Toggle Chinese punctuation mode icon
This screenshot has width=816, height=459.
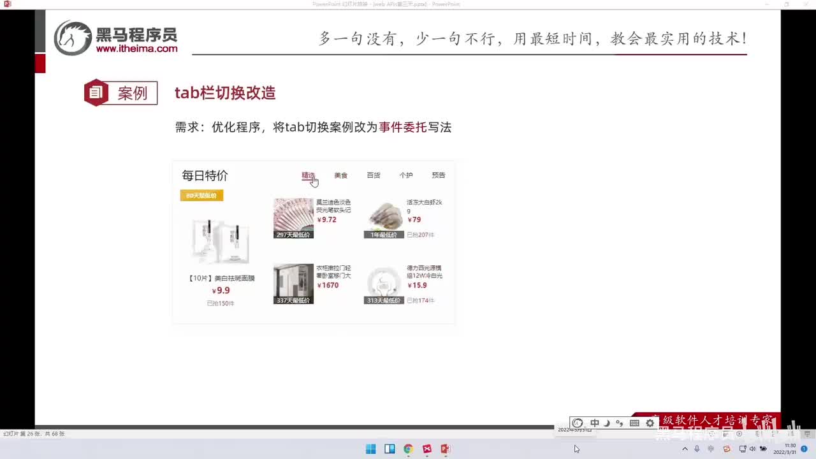(x=619, y=423)
